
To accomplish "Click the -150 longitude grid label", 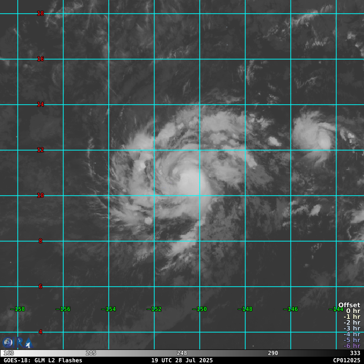I will click(x=199, y=309).
